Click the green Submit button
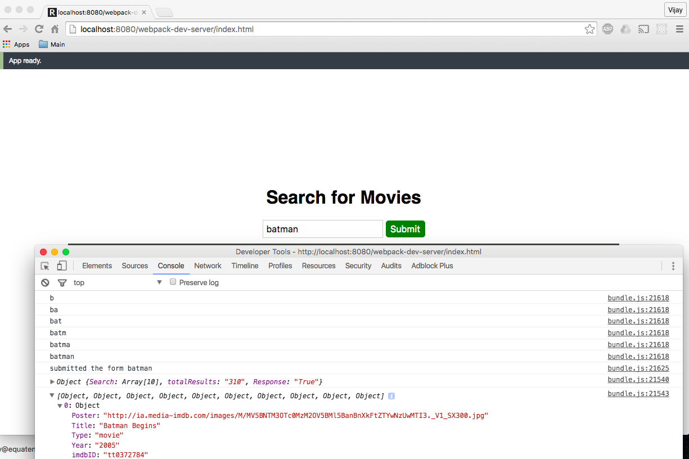 pyautogui.click(x=406, y=229)
